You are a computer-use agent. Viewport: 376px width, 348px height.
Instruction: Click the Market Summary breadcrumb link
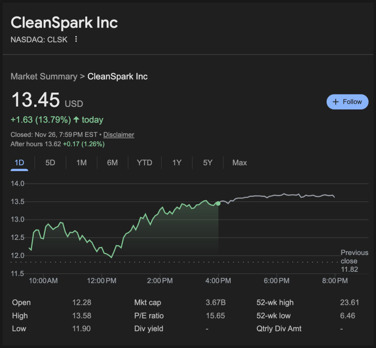click(44, 76)
